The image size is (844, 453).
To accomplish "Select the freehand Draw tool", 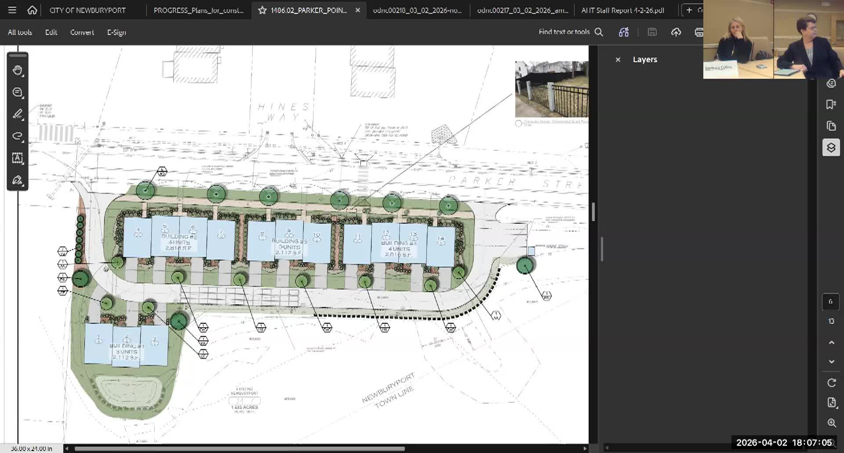I will (x=18, y=136).
